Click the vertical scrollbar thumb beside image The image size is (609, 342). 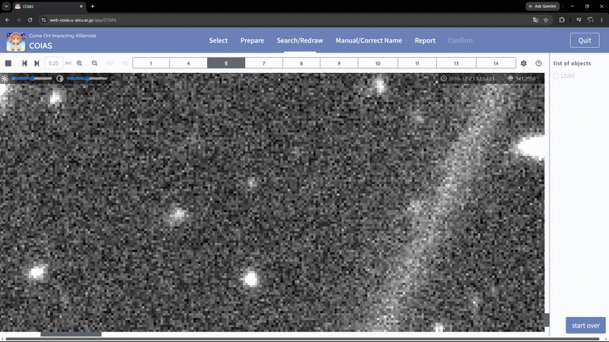(547, 320)
